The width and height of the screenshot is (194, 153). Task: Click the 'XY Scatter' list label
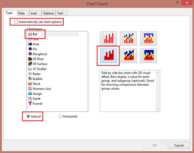click(40, 69)
